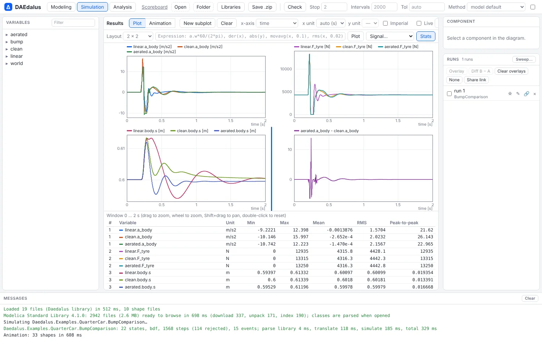Open the x-axis time dropdown
Screen dimensions: 542x343
pos(277,23)
